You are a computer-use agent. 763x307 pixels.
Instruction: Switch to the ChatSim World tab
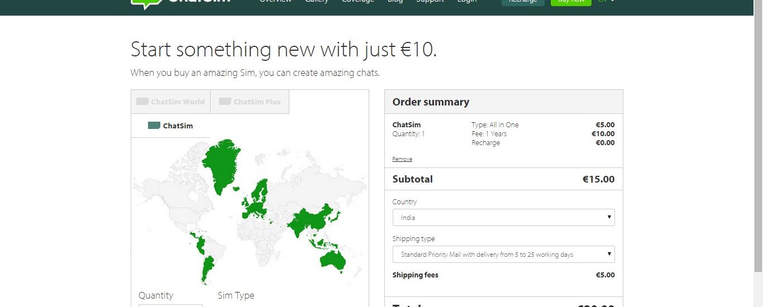point(171,102)
